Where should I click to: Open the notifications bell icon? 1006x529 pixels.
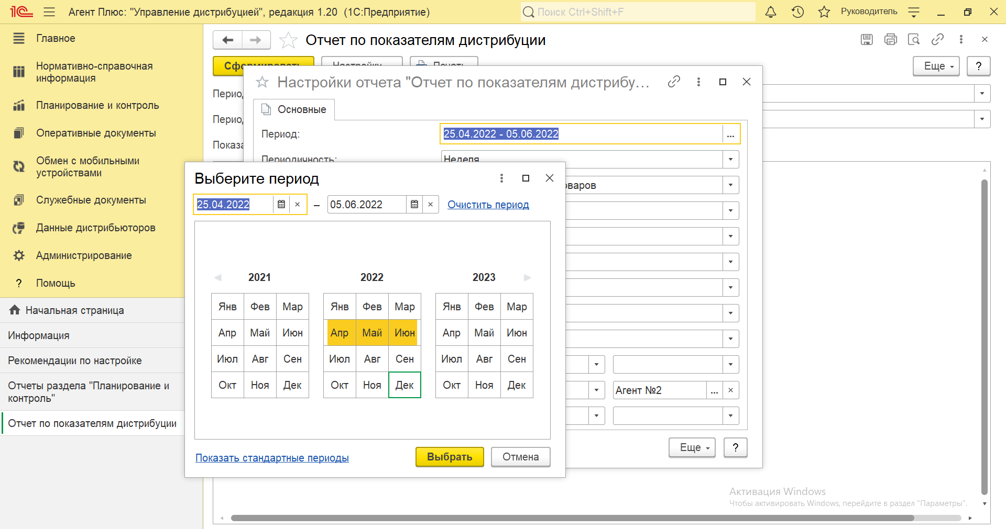(771, 12)
